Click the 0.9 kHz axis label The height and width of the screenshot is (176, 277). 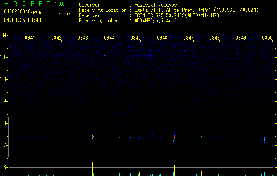click(x=4, y=101)
